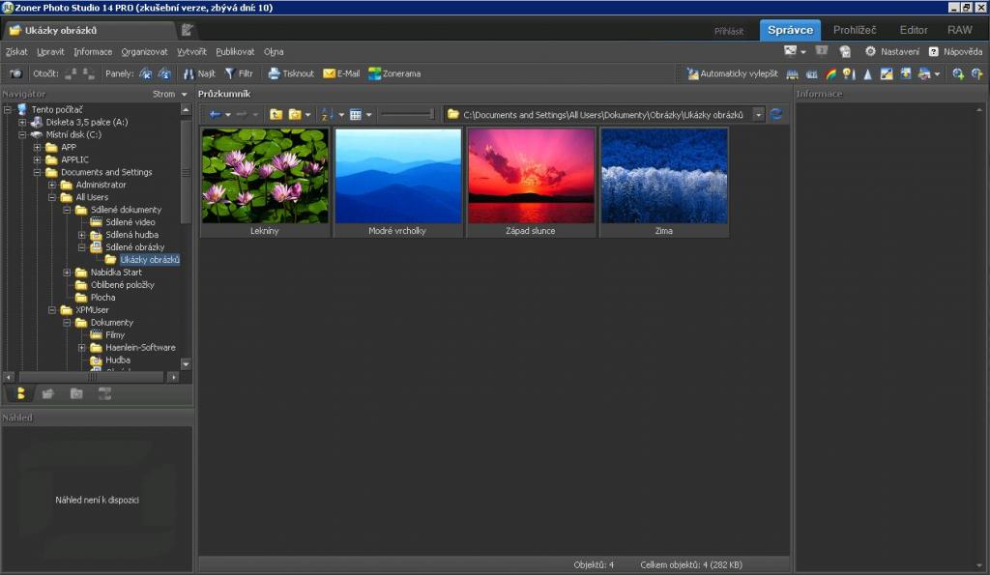Collapse the Místní disk (C:) tree node
990x575 pixels.
22,135
